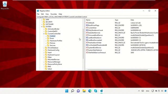The image size is (168, 94).
Task: Click the (Default) value icon
Action: coord(87,23)
